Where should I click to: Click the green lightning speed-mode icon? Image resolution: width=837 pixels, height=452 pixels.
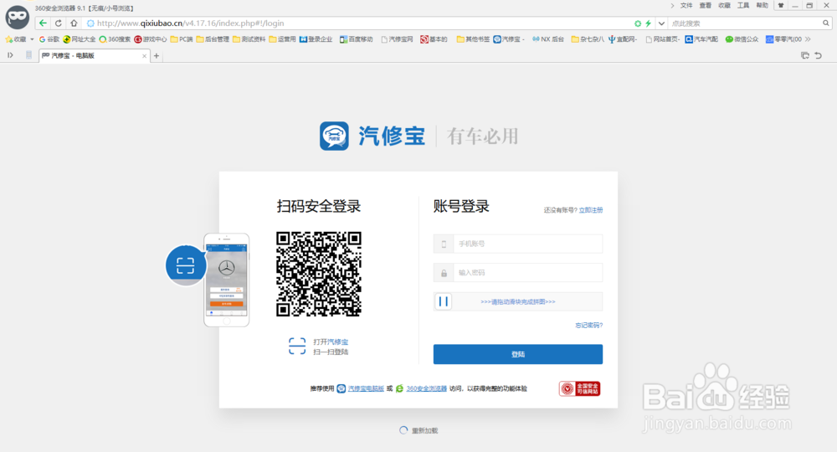tap(648, 23)
